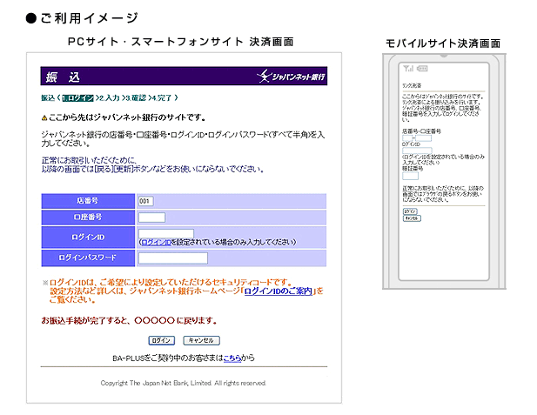Click the 口座番号 input field
Viewport: 537px width, 415px height.
click(151, 218)
